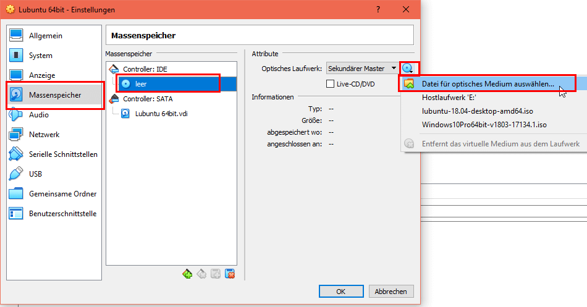This screenshot has width=587, height=307.
Task: Open Gemeinsame Ordner settings
Action: [x=54, y=194]
